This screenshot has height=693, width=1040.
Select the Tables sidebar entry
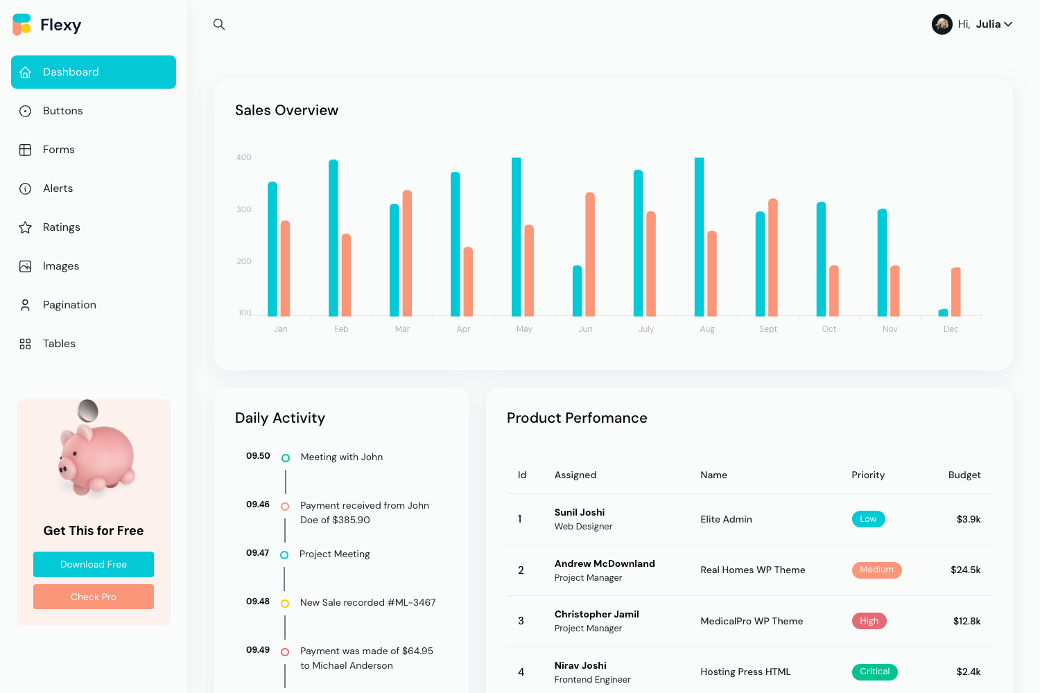pos(59,343)
